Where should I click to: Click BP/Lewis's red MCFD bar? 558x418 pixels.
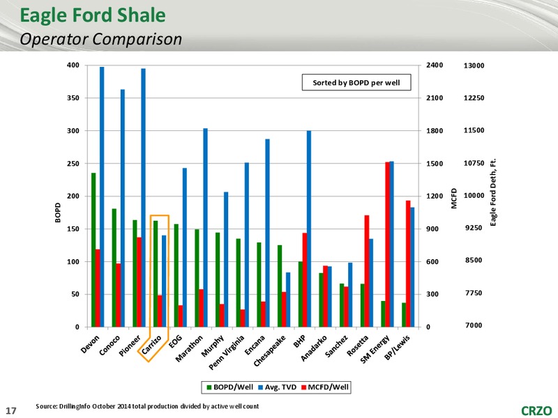408,264
